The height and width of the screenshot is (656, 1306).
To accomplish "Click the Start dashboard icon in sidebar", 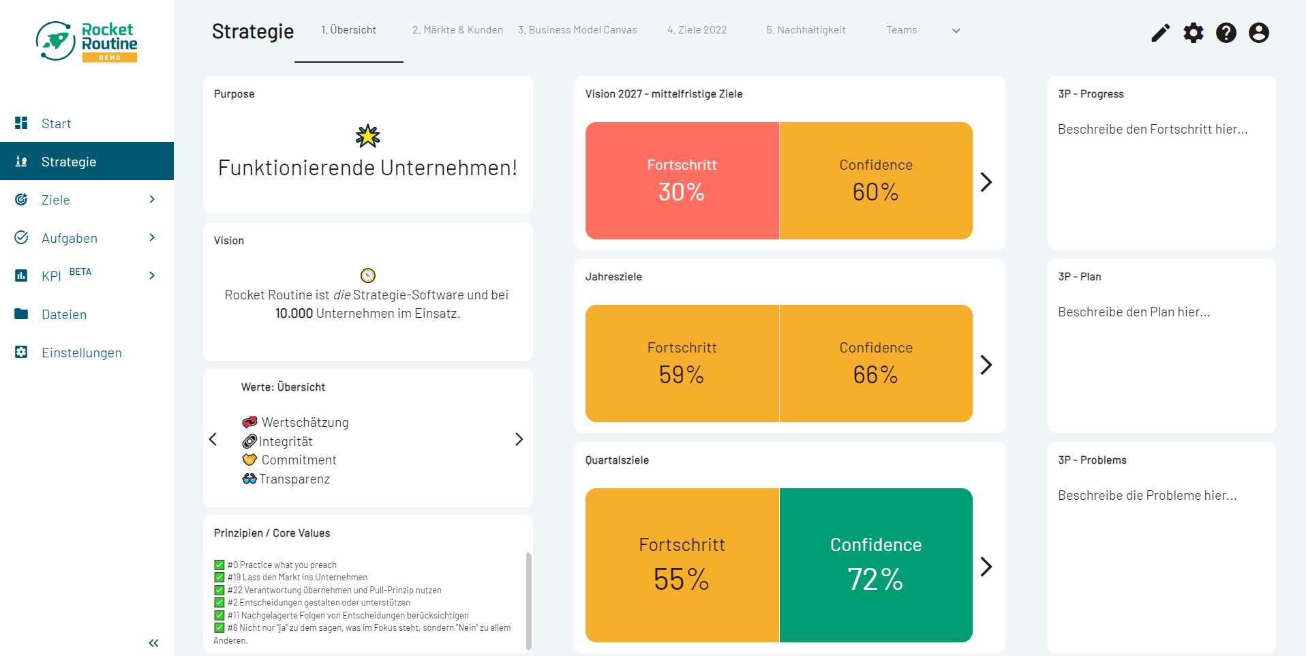I will point(21,123).
